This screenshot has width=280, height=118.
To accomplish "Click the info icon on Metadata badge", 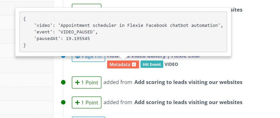I will (134, 64).
